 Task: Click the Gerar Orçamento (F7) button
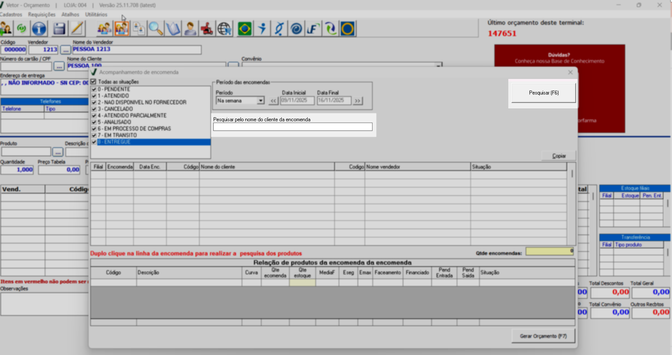click(x=543, y=336)
